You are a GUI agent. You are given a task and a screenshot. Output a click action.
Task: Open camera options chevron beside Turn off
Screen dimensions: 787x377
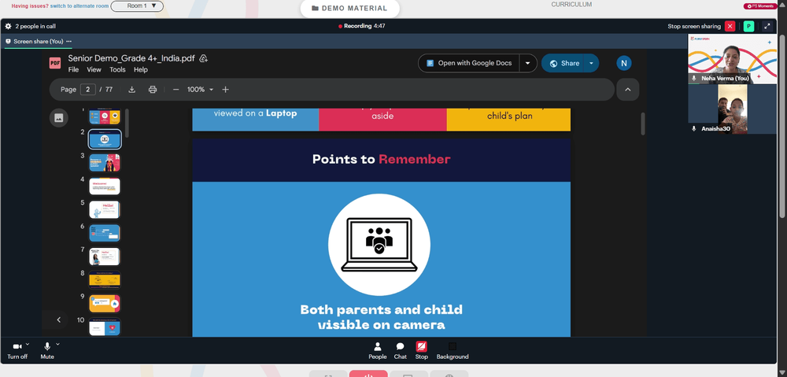tap(28, 344)
